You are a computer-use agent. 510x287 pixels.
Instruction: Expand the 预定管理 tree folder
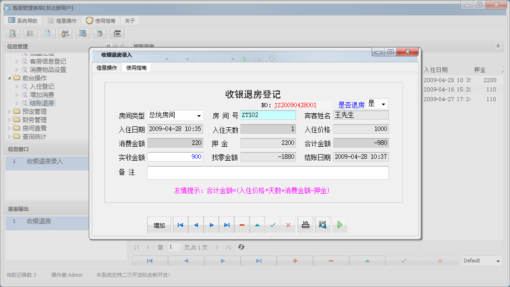(x=10, y=111)
